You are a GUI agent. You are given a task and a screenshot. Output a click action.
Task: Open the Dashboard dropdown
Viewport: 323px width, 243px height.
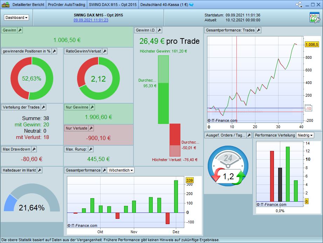(x=16, y=18)
